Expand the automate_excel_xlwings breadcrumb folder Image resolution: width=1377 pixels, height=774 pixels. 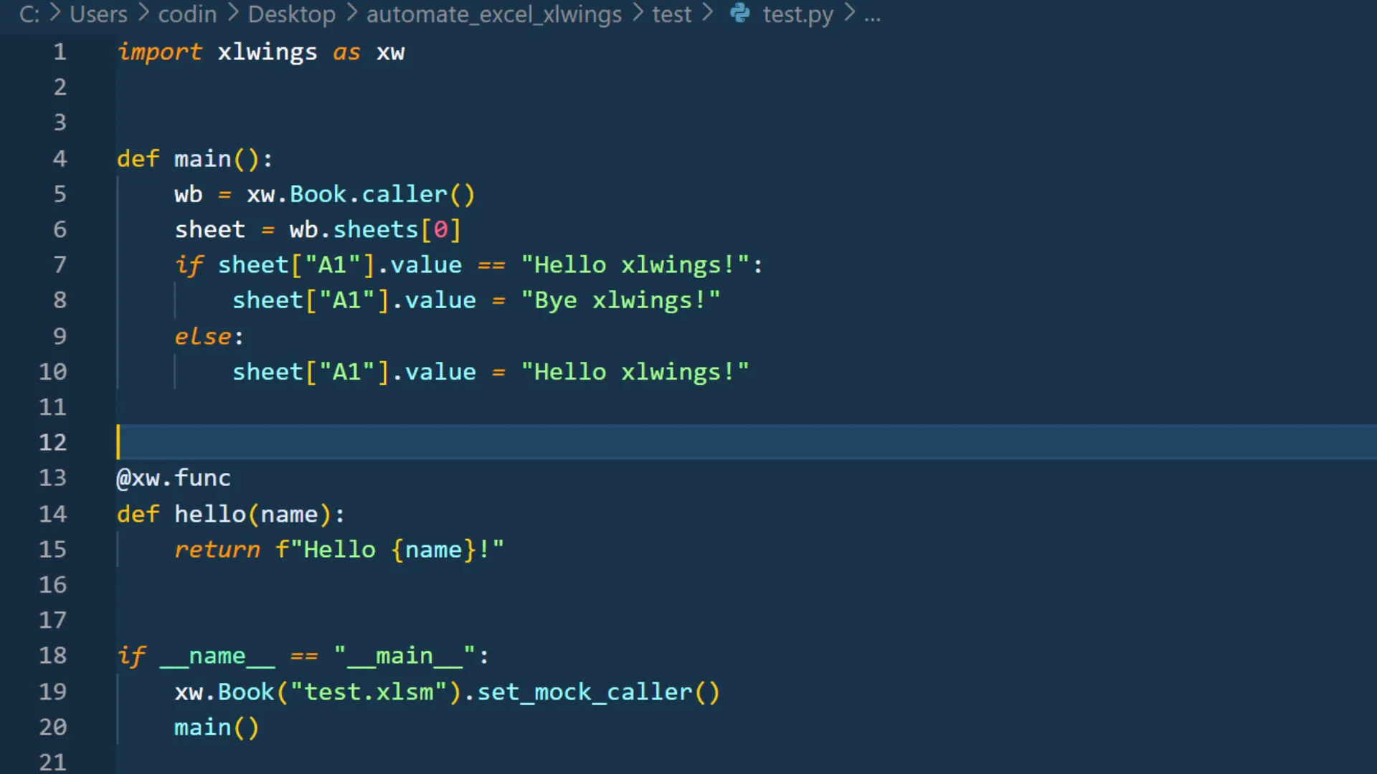[x=493, y=14]
